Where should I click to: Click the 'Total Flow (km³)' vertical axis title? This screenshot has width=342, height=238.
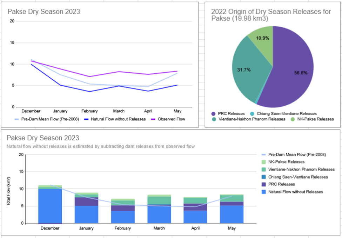pyautogui.click(x=9, y=191)
